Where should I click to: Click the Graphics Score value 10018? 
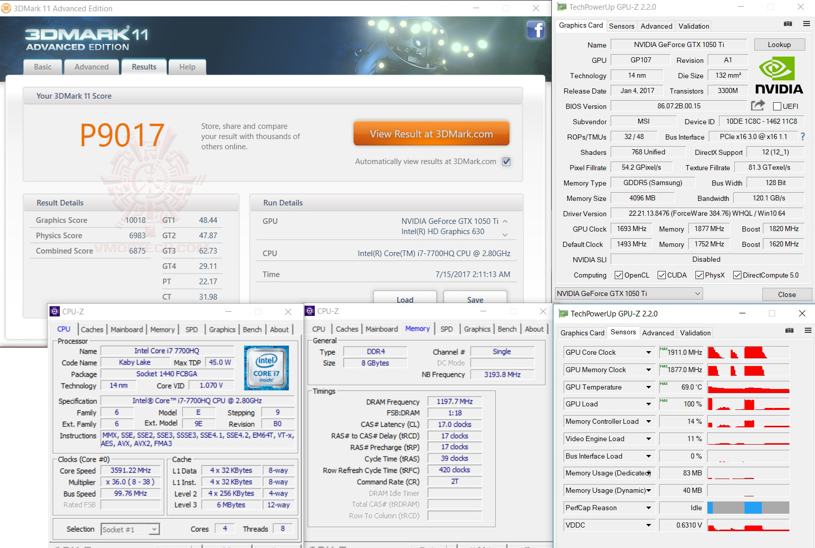(x=135, y=220)
